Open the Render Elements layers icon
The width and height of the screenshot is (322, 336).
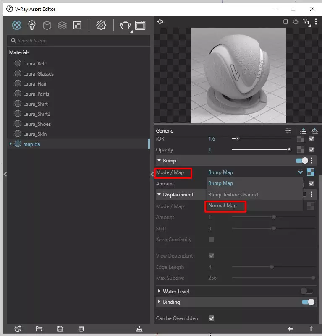62,26
